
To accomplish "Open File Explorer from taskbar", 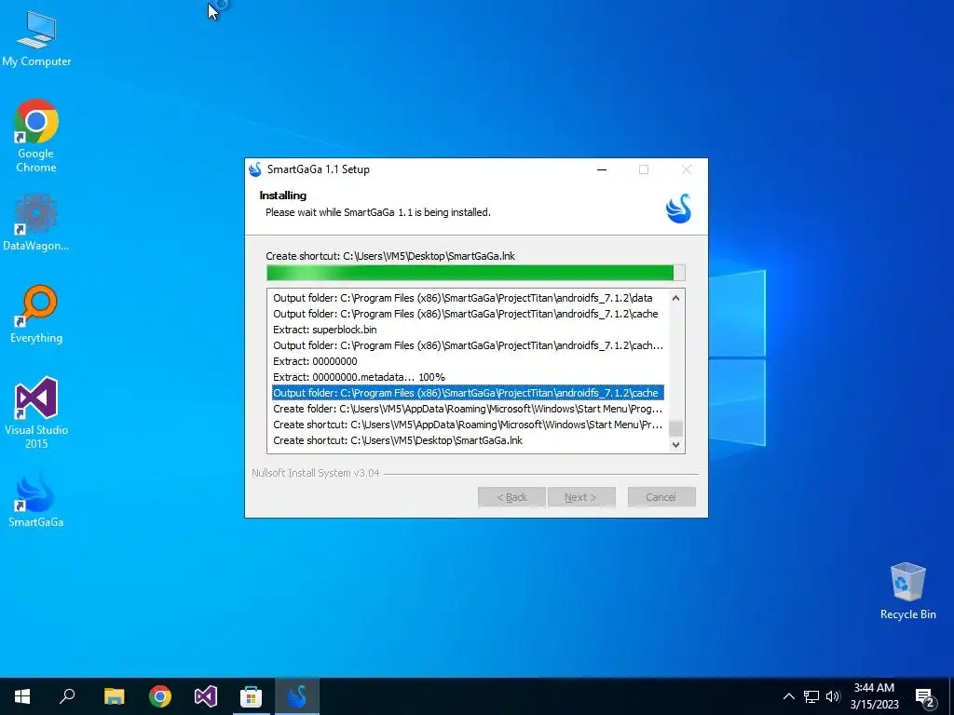I will click(114, 696).
